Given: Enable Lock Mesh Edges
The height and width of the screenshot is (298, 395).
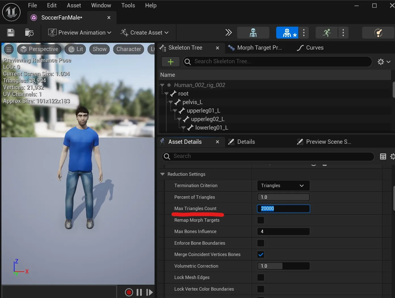Looking at the screenshot, I should [x=260, y=277].
